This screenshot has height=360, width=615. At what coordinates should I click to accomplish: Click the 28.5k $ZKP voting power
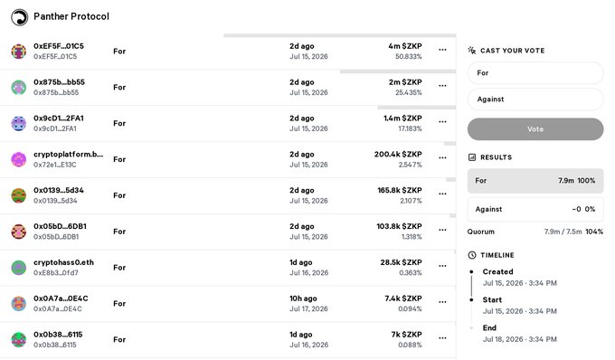pos(402,262)
